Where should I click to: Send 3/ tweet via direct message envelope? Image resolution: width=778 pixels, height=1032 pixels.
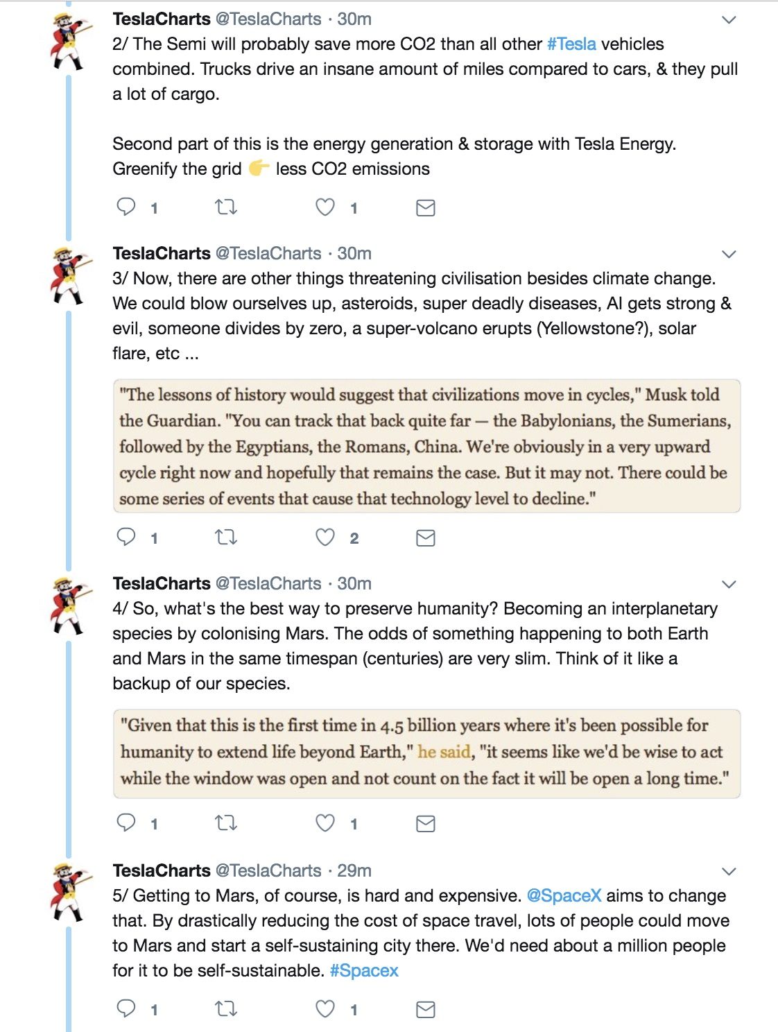click(426, 537)
